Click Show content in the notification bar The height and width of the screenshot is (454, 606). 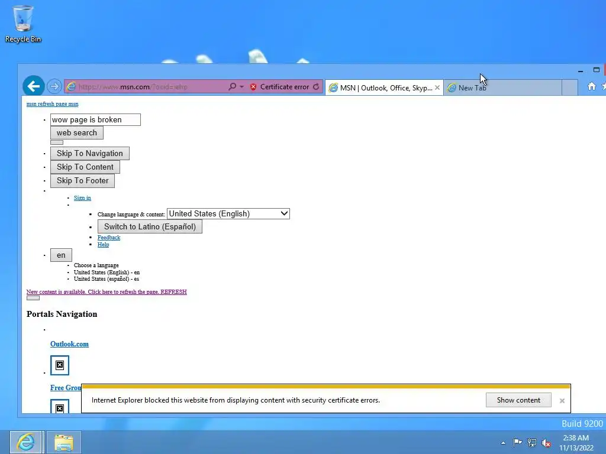518,400
